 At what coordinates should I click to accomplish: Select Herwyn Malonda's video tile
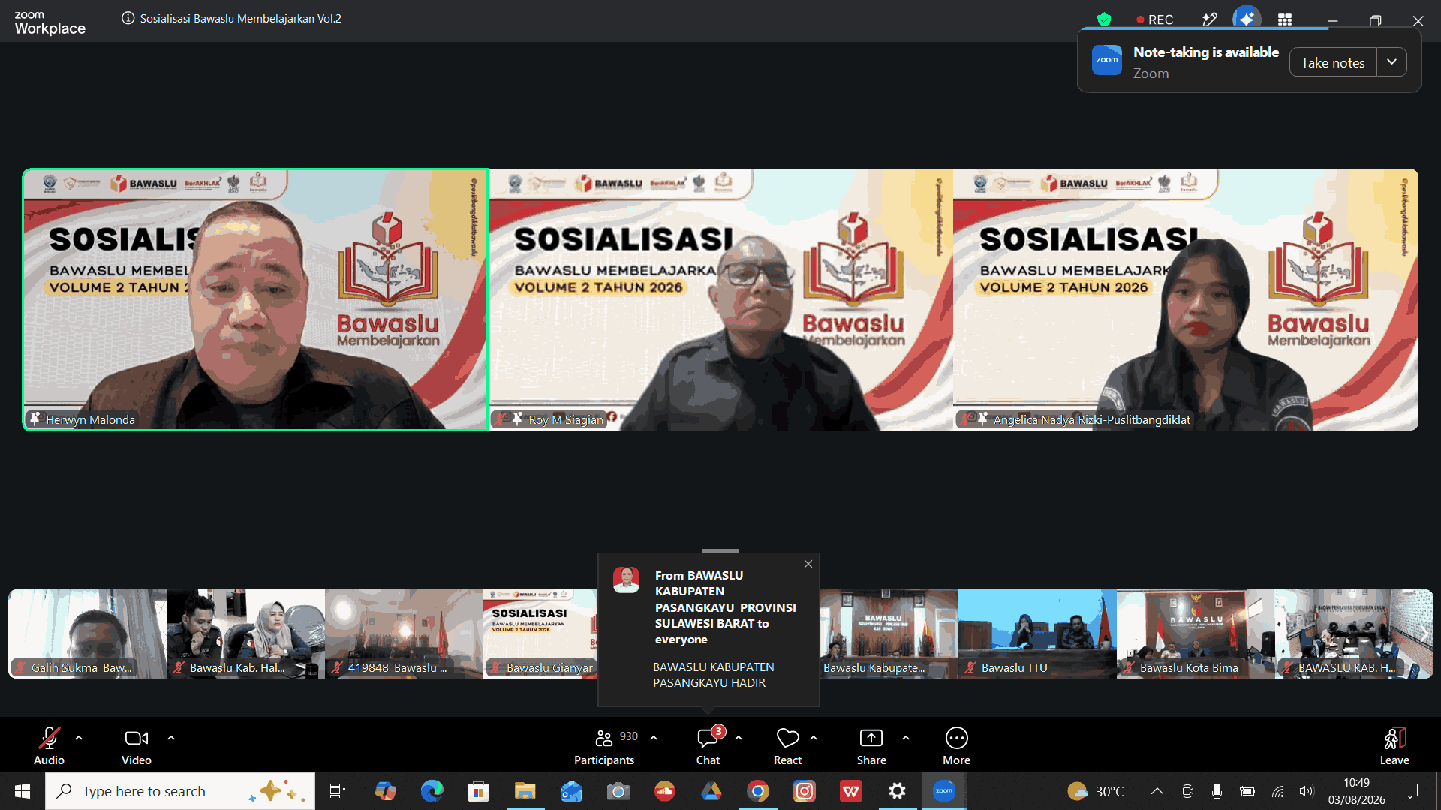(255, 299)
